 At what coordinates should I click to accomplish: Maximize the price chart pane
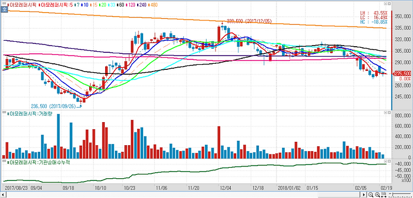point(389,4)
